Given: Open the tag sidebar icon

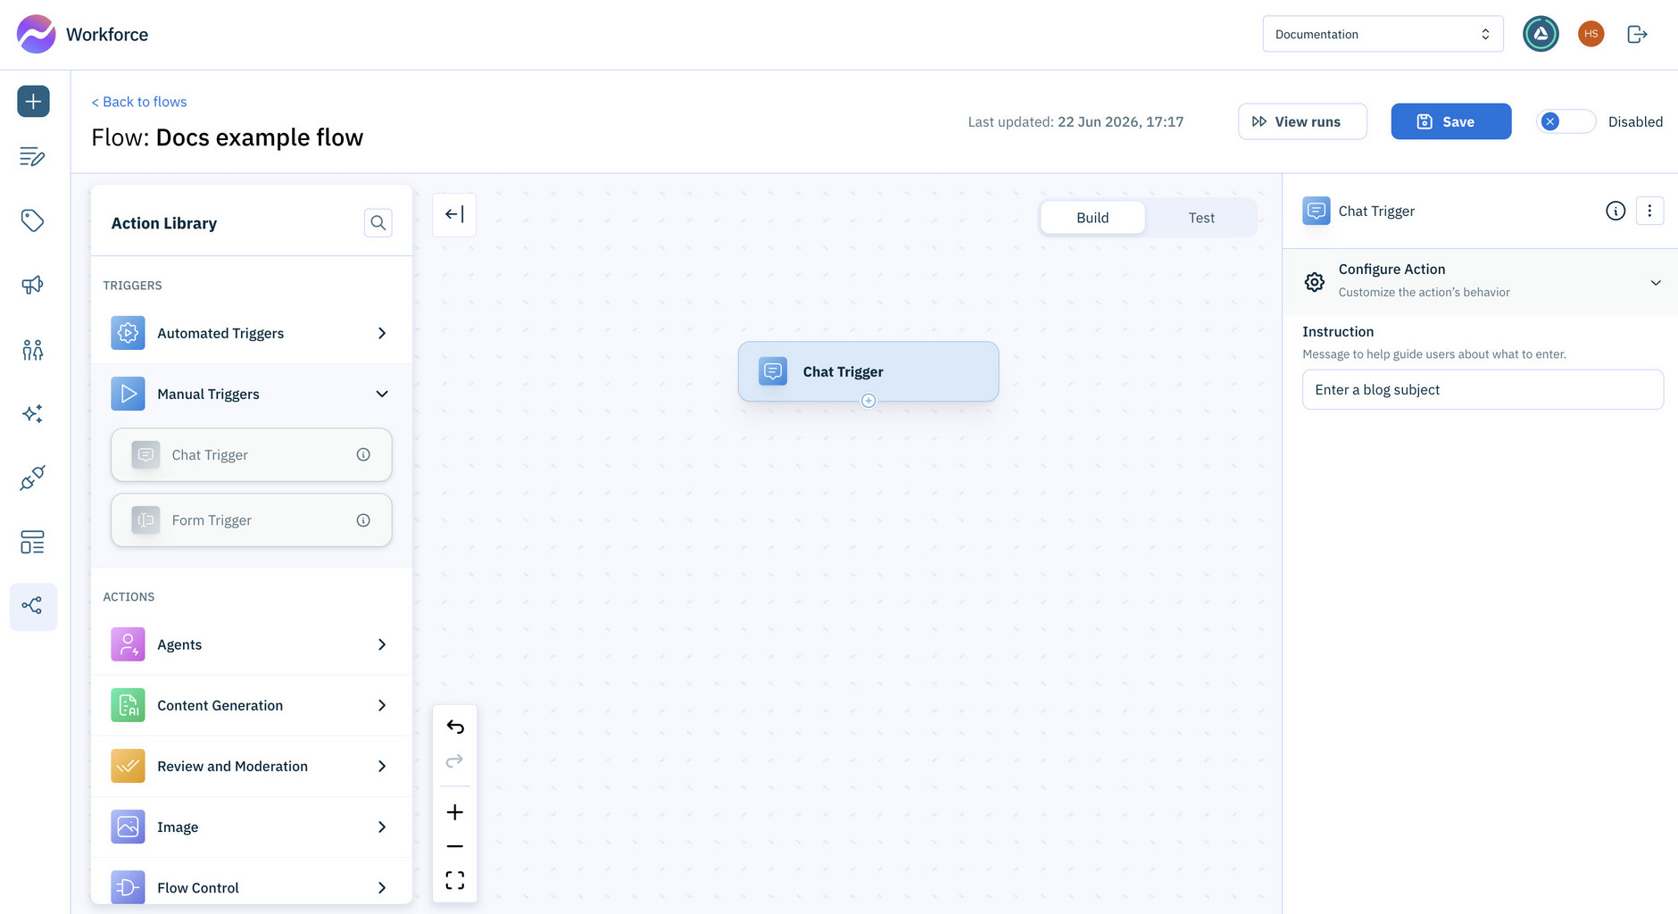Looking at the screenshot, I should click(33, 220).
